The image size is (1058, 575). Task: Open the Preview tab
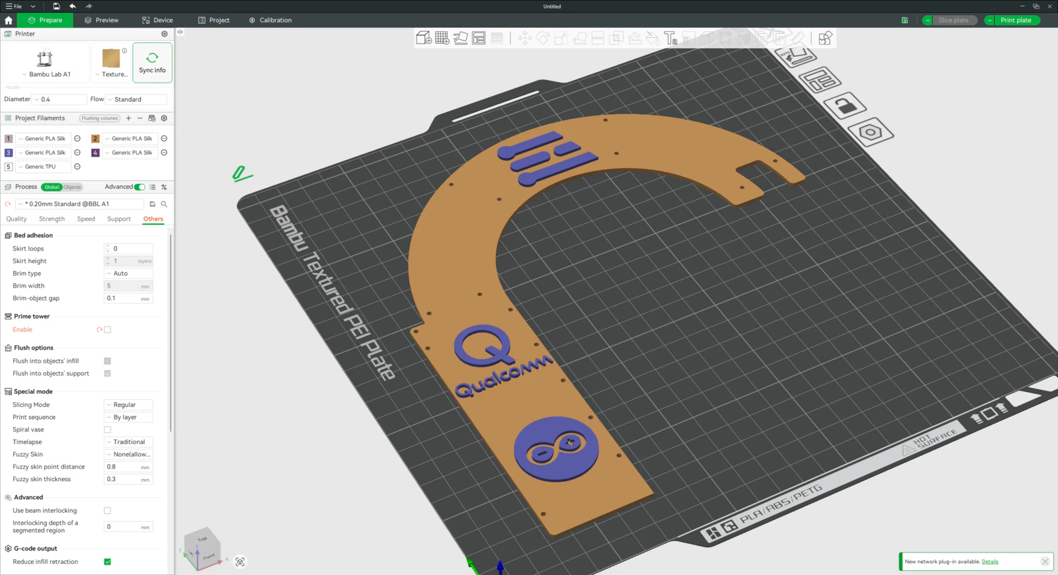101,20
